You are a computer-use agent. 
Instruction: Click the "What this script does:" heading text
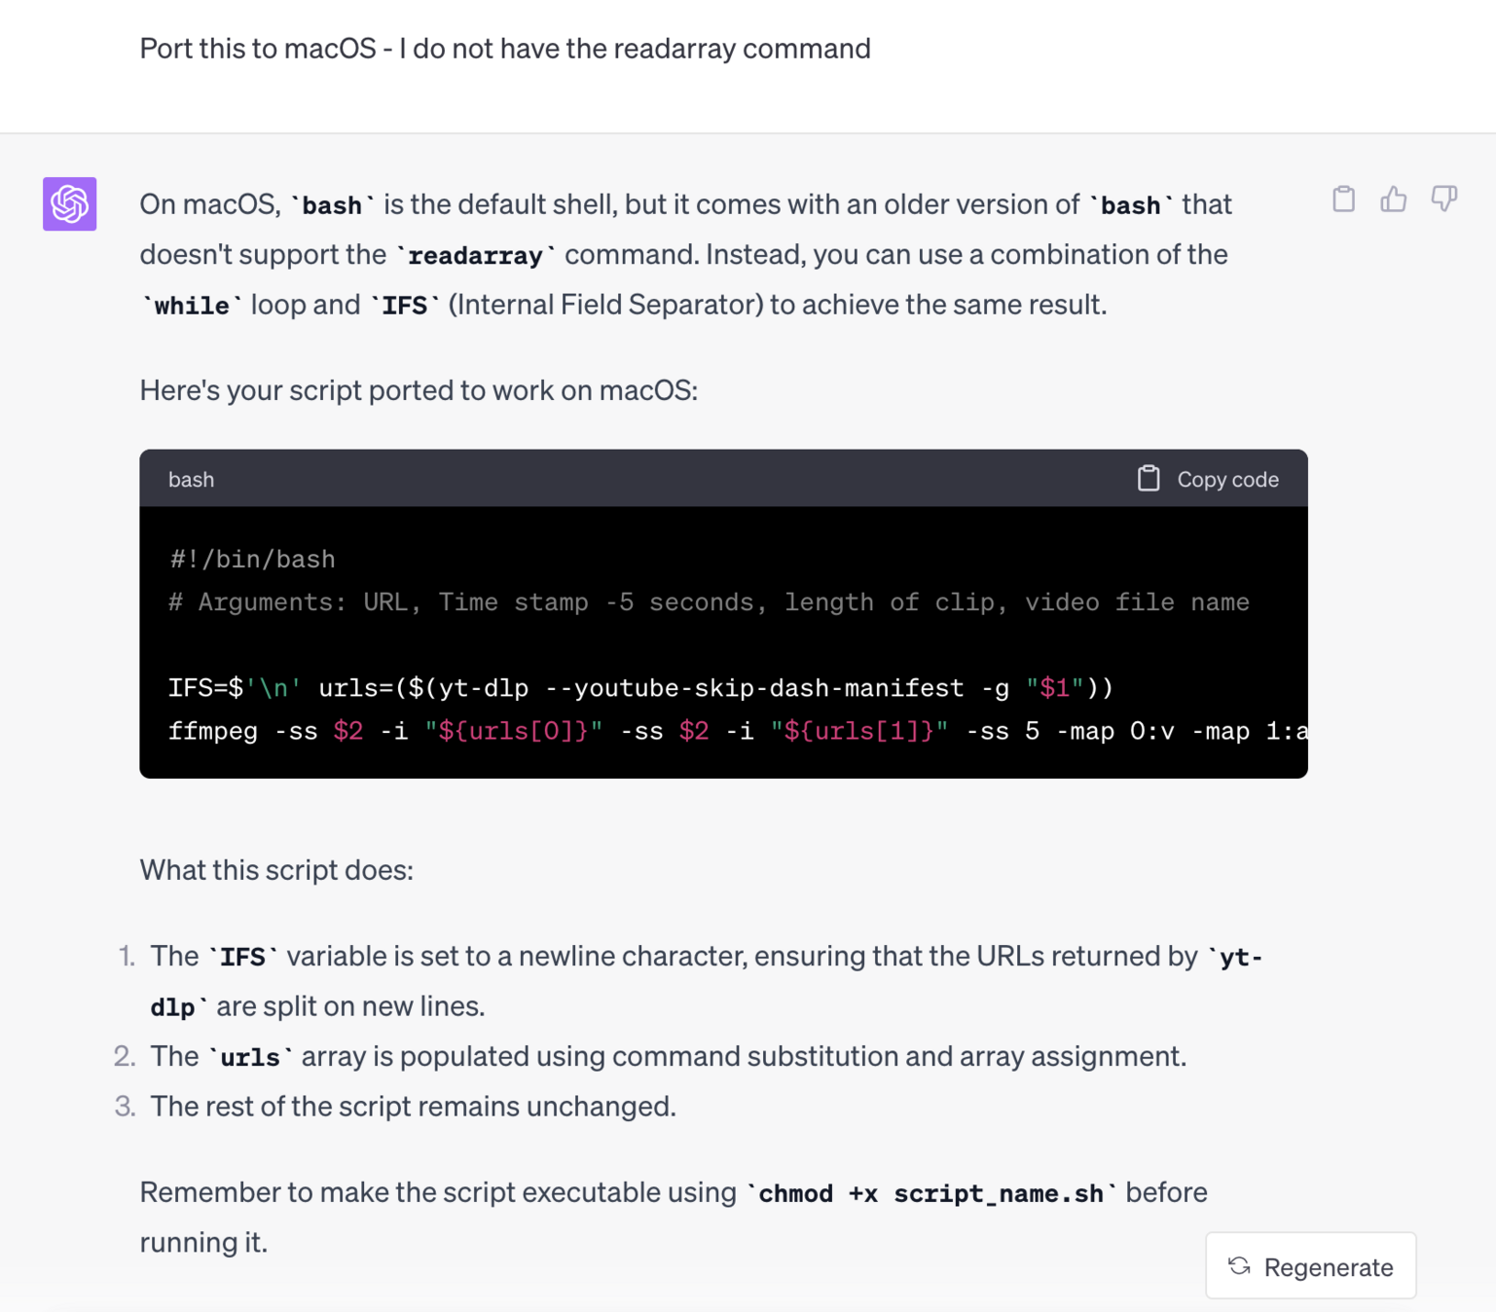pos(276,870)
